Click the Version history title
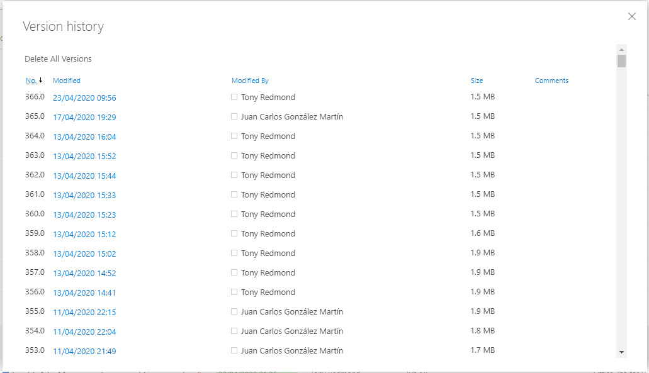This screenshot has width=649, height=373. [x=64, y=26]
